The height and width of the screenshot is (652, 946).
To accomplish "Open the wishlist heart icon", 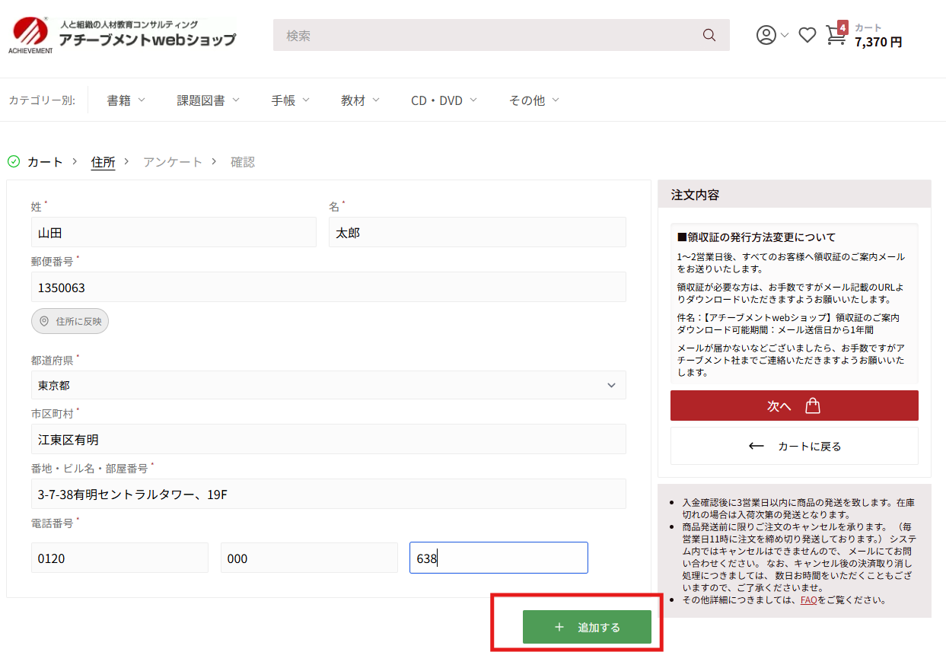I will [x=807, y=35].
